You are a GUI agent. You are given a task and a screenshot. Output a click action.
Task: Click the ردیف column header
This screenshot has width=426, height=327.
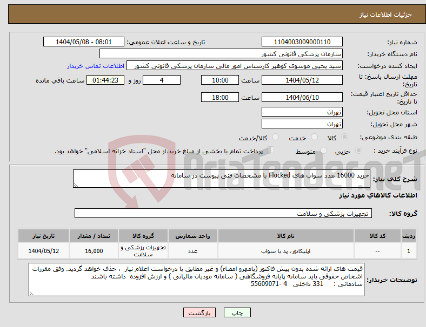click(x=409, y=236)
